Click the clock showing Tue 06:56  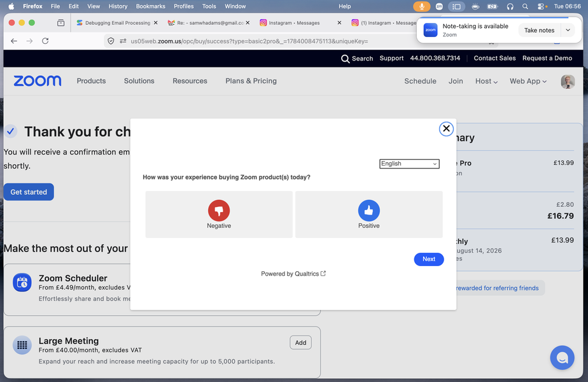coord(568,6)
